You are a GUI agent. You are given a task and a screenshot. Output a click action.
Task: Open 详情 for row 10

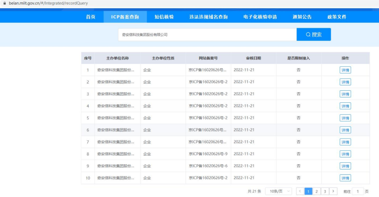(x=345, y=178)
